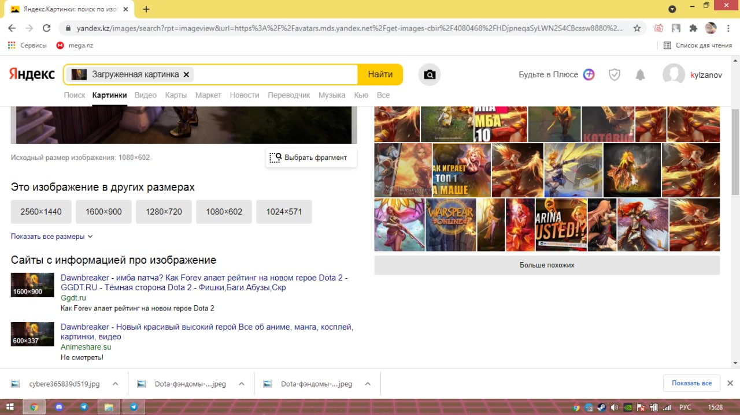The width and height of the screenshot is (740, 415).
Task: Click the volume speaker tray icon
Action: click(x=614, y=407)
